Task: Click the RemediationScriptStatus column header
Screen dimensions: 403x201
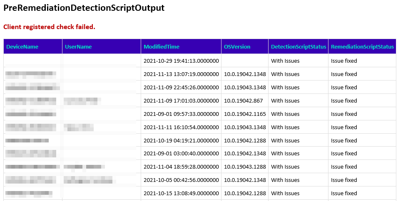Action: [x=362, y=47]
